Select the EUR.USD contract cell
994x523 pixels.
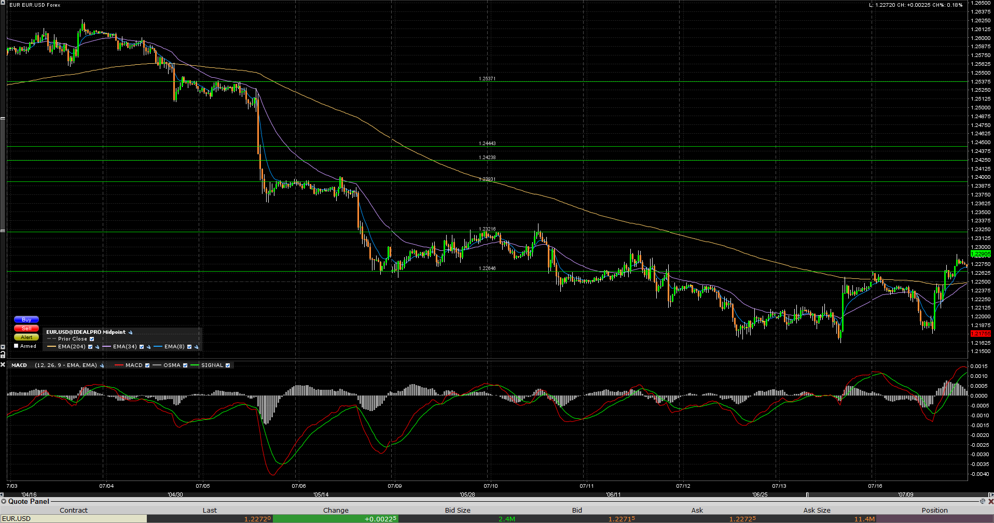pyautogui.click(x=74, y=519)
